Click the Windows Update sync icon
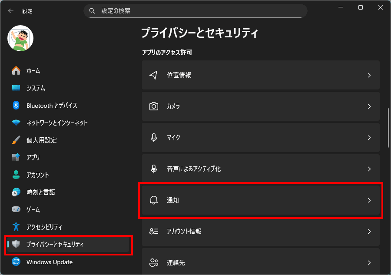The image size is (391, 275). coord(16,262)
